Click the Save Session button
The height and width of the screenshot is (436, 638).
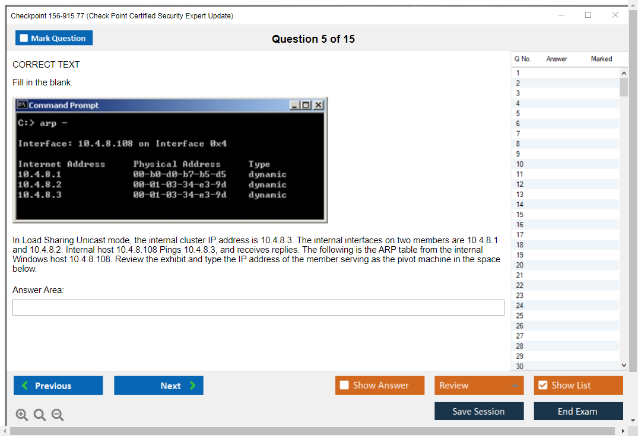click(479, 411)
